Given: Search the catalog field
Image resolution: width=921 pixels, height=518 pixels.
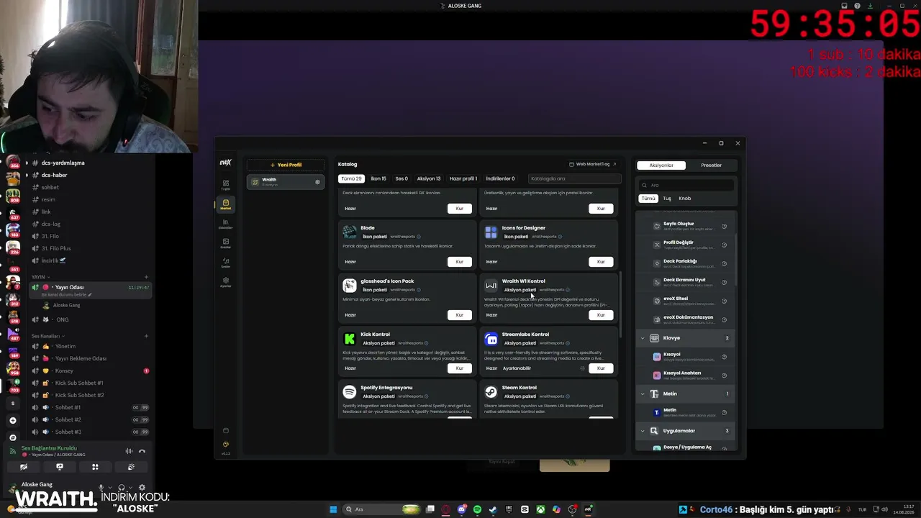Looking at the screenshot, I should (x=574, y=178).
